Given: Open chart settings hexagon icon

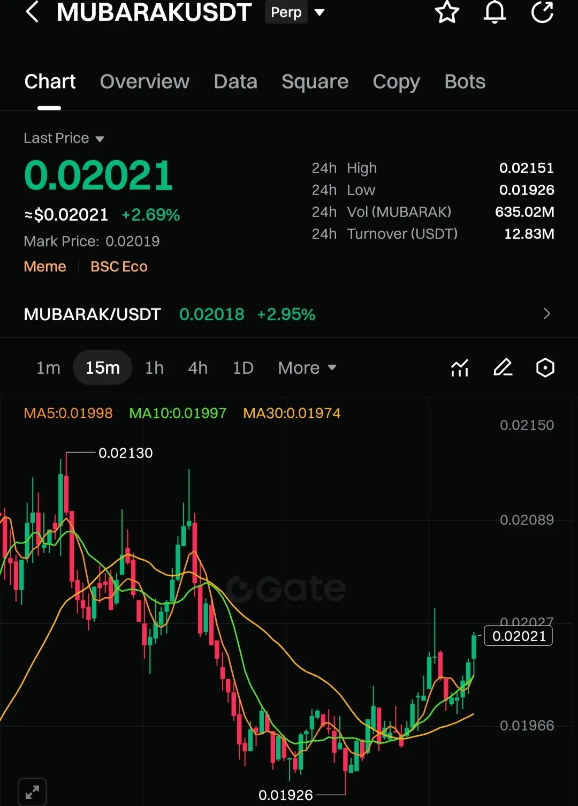Looking at the screenshot, I should 545,368.
